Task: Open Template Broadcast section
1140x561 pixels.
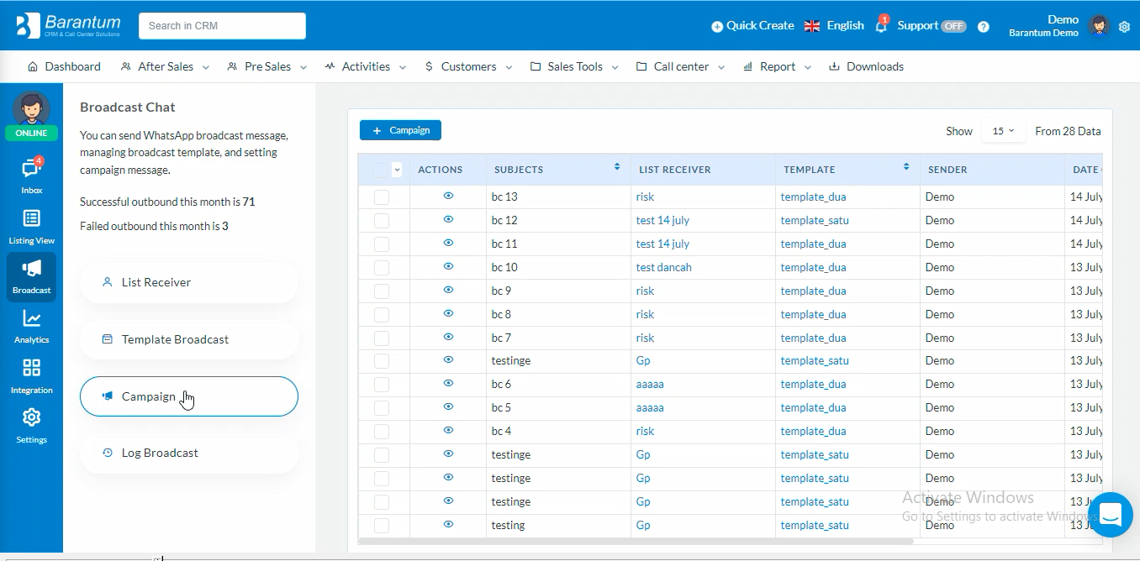Action: pyautogui.click(x=189, y=339)
